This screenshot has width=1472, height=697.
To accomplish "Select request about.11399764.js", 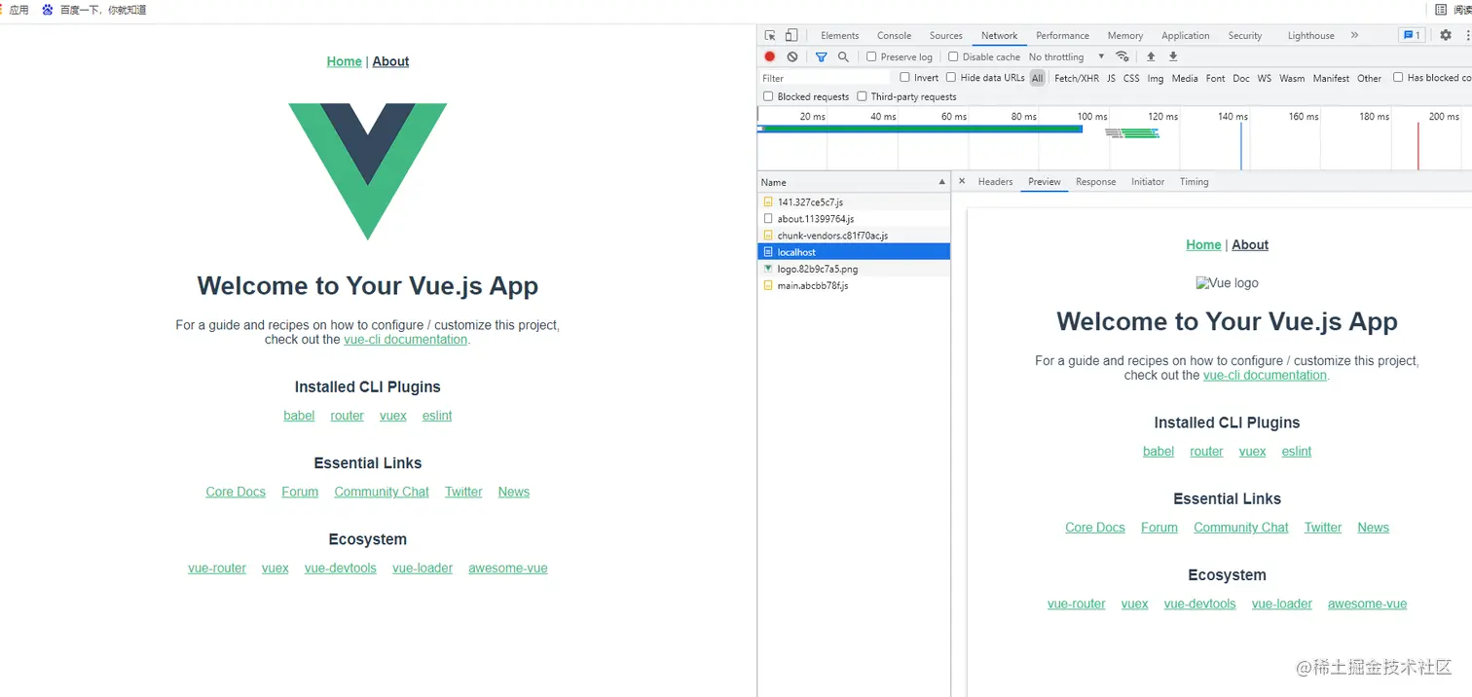I will point(854,219).
